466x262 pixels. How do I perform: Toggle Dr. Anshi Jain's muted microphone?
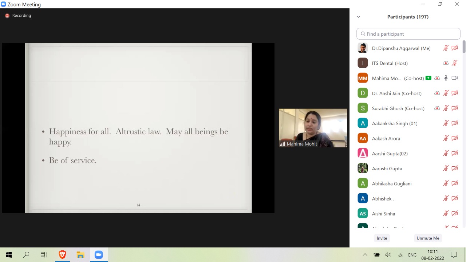[446, 93]
